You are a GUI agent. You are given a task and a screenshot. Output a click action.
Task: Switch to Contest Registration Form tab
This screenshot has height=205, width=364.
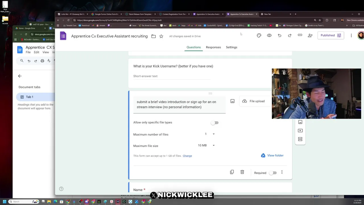click(174, 14)
